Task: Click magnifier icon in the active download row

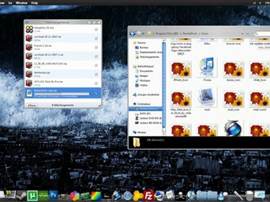Action: pos(96,93)
